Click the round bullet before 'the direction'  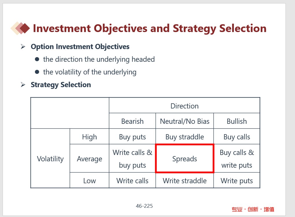[37, 59]
